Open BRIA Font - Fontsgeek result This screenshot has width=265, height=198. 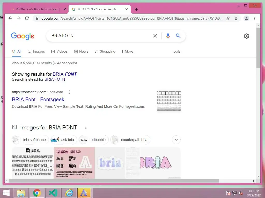click(38, 100)
